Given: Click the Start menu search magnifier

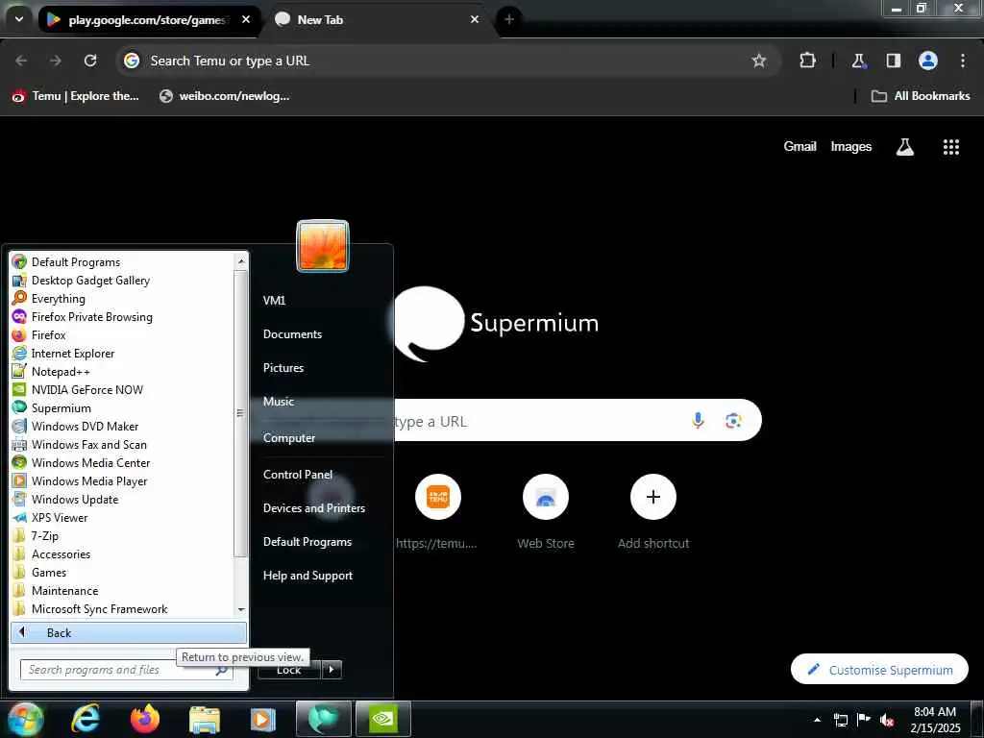Looking at the screenshot, I should click(x=221, y=670).
